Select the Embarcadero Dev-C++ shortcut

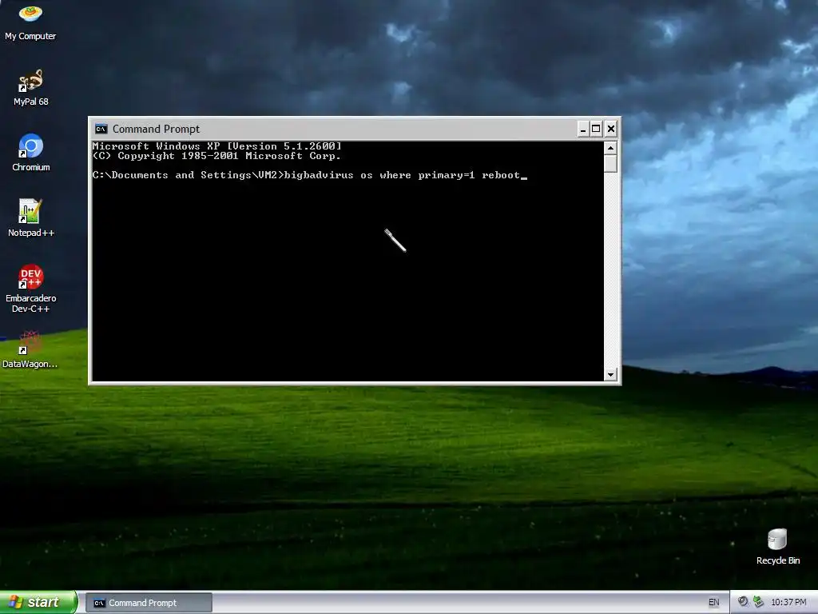click(x=31, y=289)
